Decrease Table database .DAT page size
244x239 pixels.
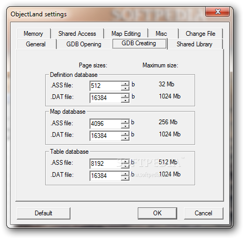pyautogui.click(x=125, y=178)
